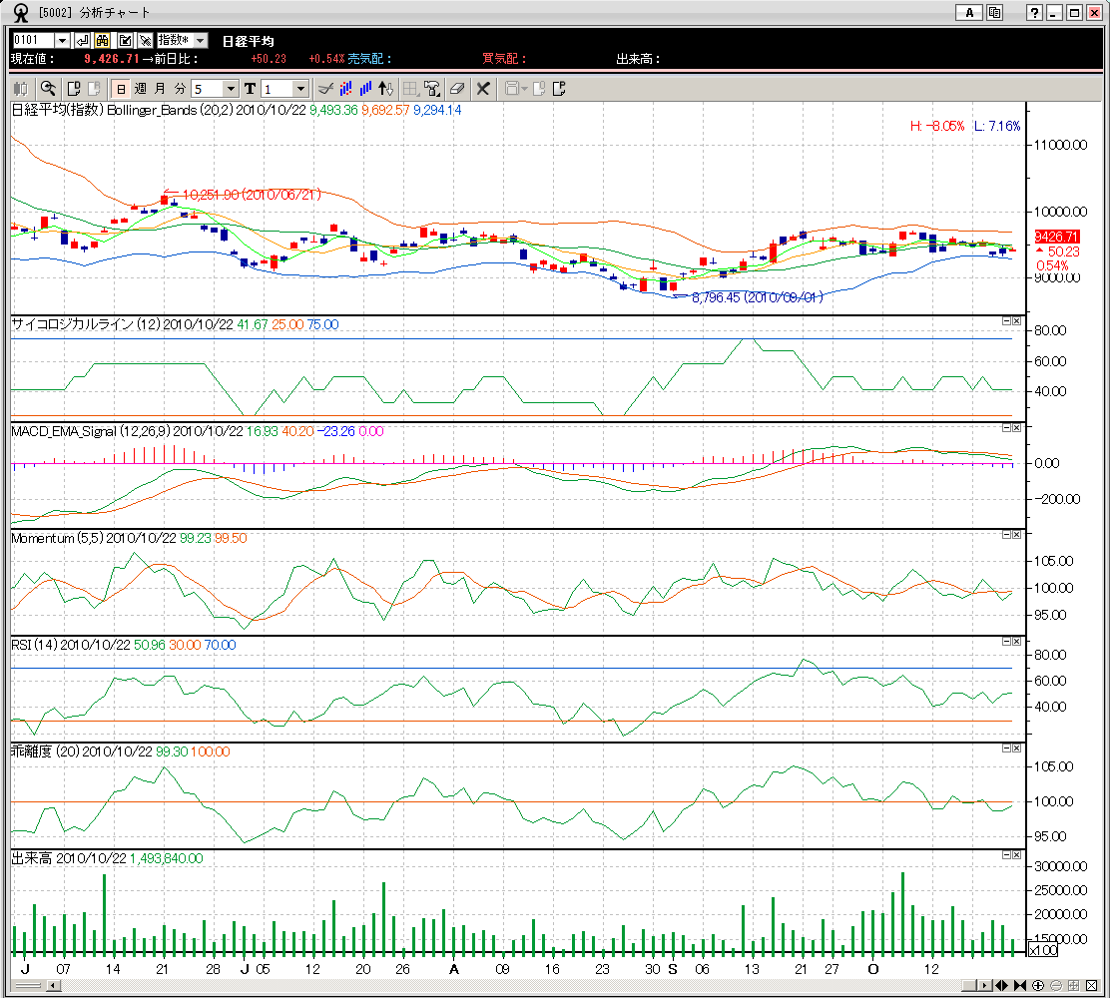Click the magnifier zoom tool icon

47,89
